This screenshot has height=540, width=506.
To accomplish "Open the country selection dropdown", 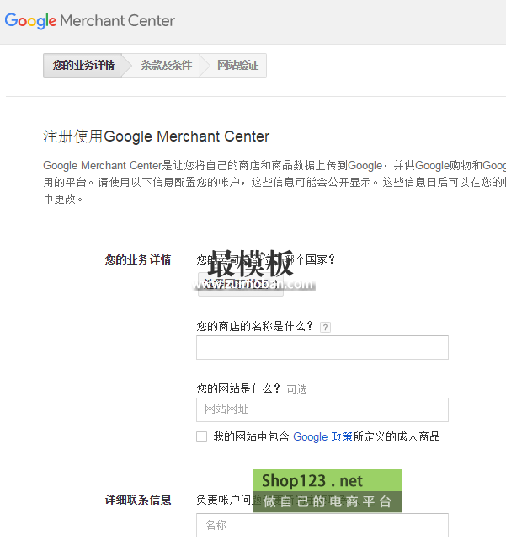I will point(241,285).
